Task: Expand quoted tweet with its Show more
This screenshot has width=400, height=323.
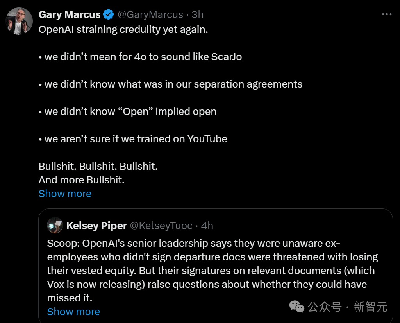Action: (x=73, y=312)
